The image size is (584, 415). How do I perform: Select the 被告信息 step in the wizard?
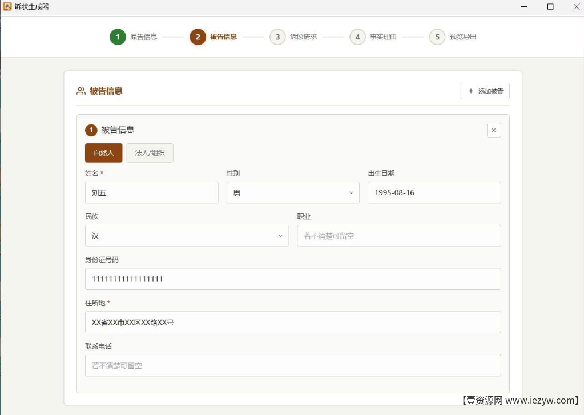coord(198,37)
